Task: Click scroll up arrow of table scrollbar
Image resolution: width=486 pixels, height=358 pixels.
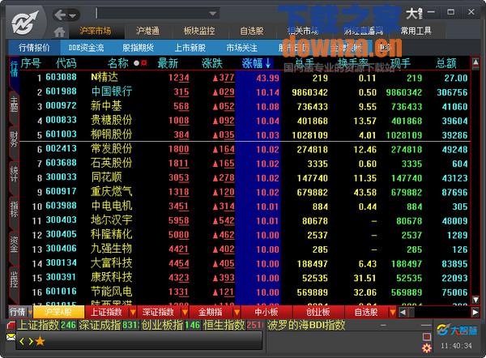Action: [475, 63]
